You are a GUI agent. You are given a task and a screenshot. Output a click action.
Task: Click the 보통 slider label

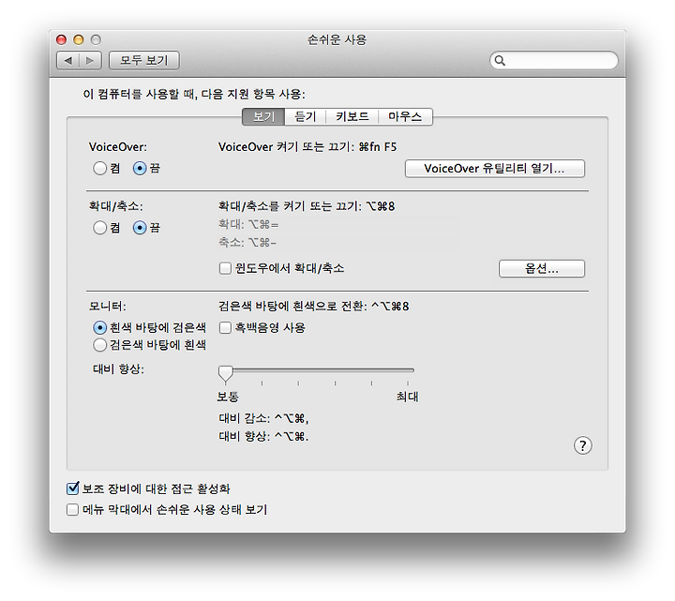pyautogui.click(x=228, y=397)
